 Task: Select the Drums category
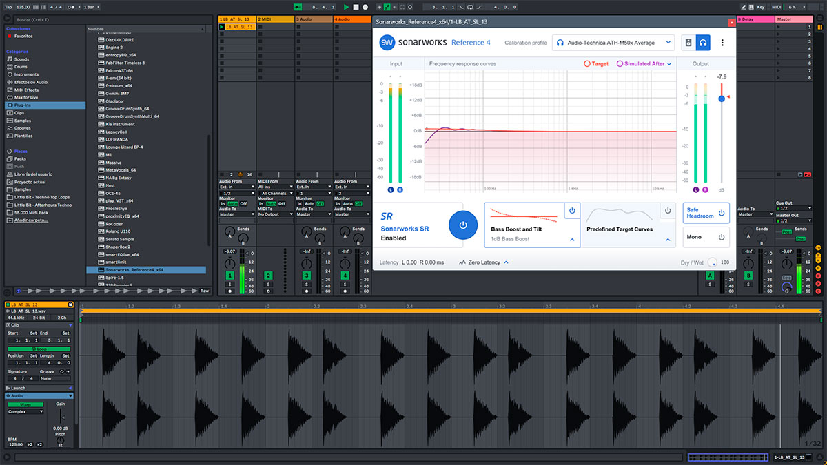tap(22, 67)
